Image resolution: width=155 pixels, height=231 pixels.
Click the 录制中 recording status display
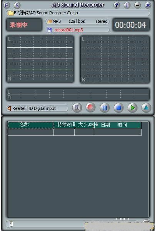pos(24,25)
